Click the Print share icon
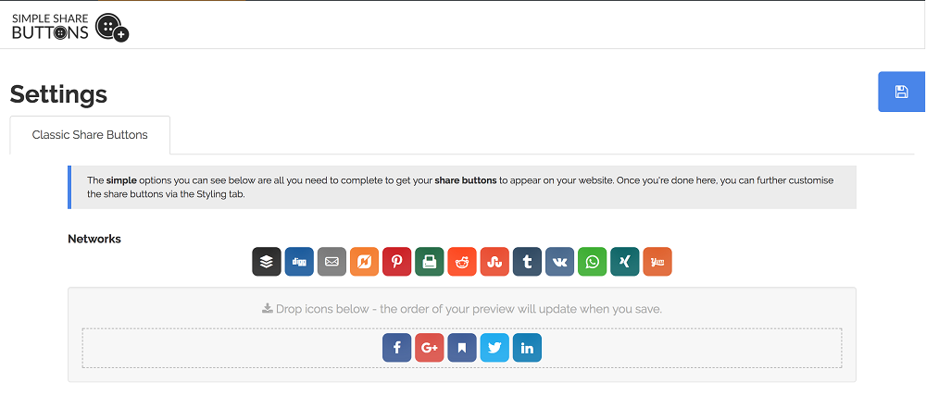The image size is (926, 395). click(430, 262)
